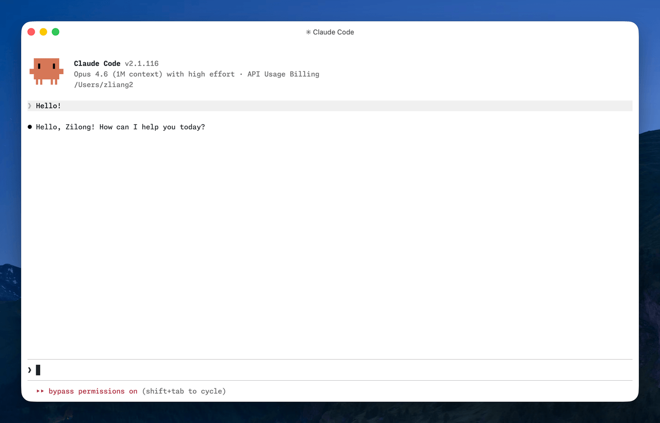Image resolution: width=660 pixels, height=423 pixels.
Task: Minimize the Claude Code window
Action: [43, 32]
